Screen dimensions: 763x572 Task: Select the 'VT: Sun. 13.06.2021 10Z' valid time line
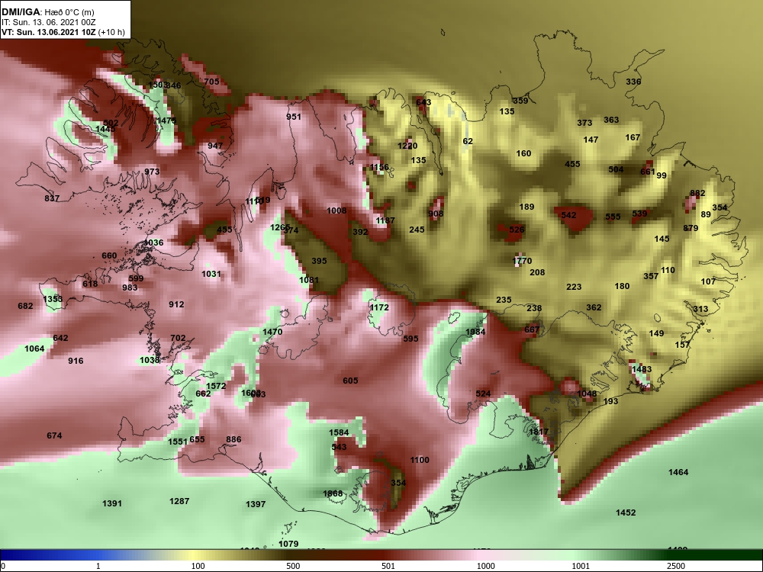coord(49,33)
